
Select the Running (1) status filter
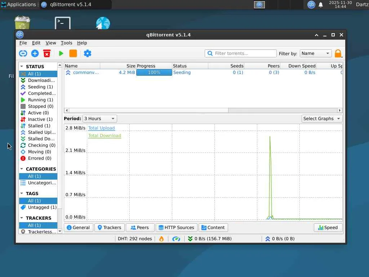38,100
